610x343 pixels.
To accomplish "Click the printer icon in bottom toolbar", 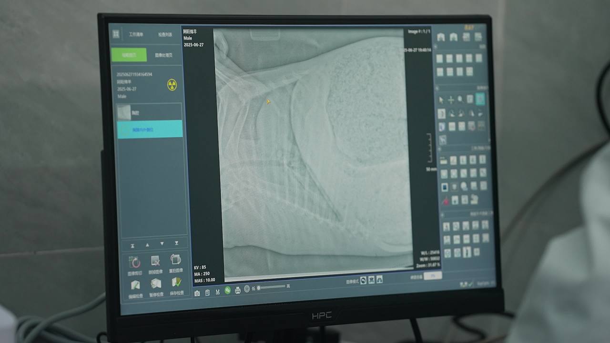I will point(237,290).
